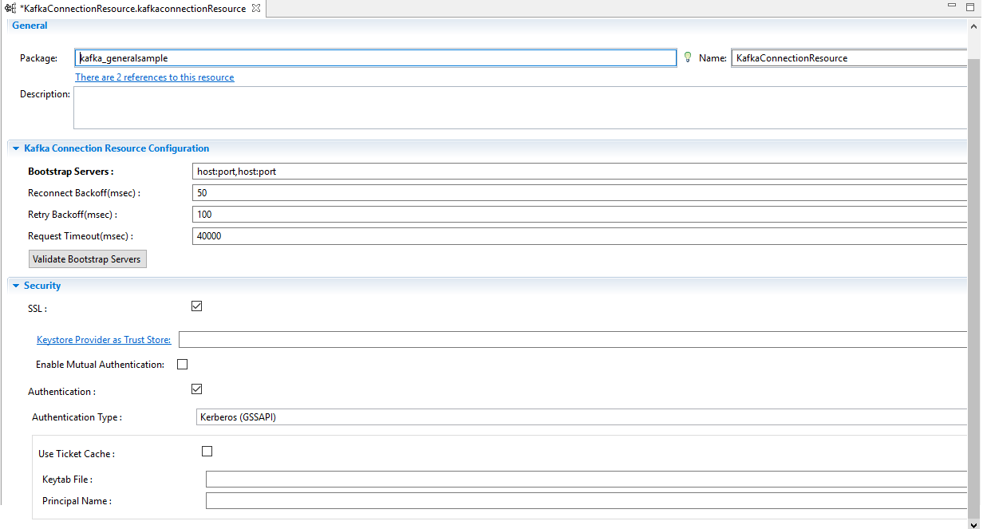Click the Reconnect Backoff value field

tap(580, 193)
